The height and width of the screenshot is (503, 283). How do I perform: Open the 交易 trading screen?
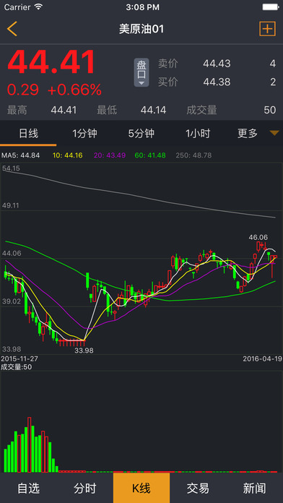198,488
